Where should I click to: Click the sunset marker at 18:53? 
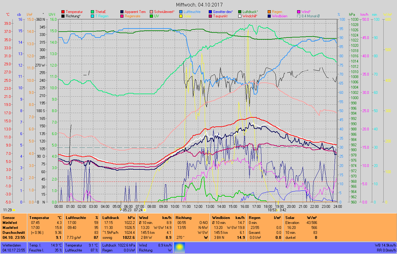[277, 210]
